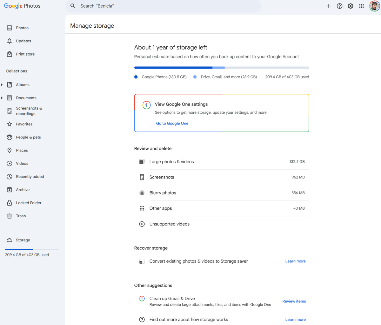Open the account profile avatar
This screenshot has width=381, height=325.
pyautogui.click(x=374, y=6)
